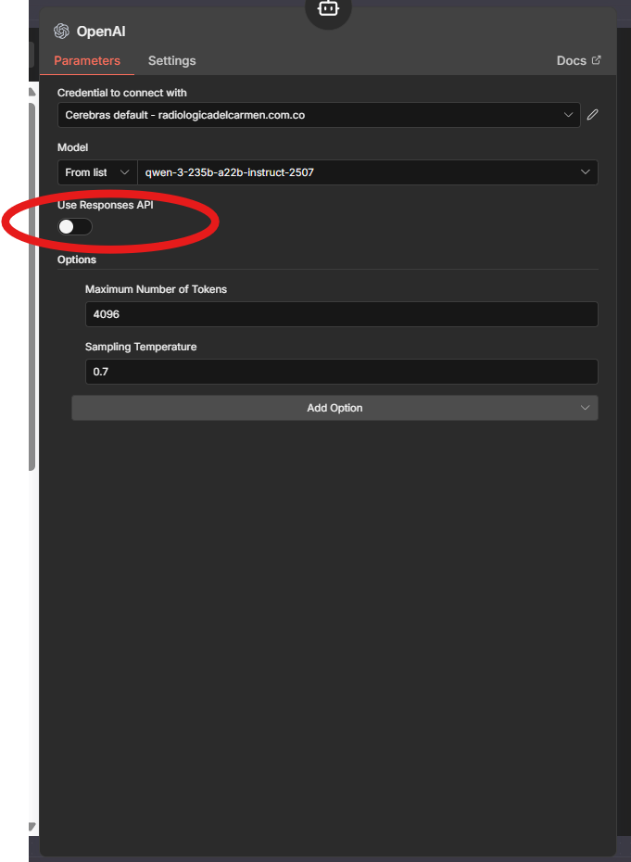Toggle the Use Responses API switch
631x862 pixels.
75,226
